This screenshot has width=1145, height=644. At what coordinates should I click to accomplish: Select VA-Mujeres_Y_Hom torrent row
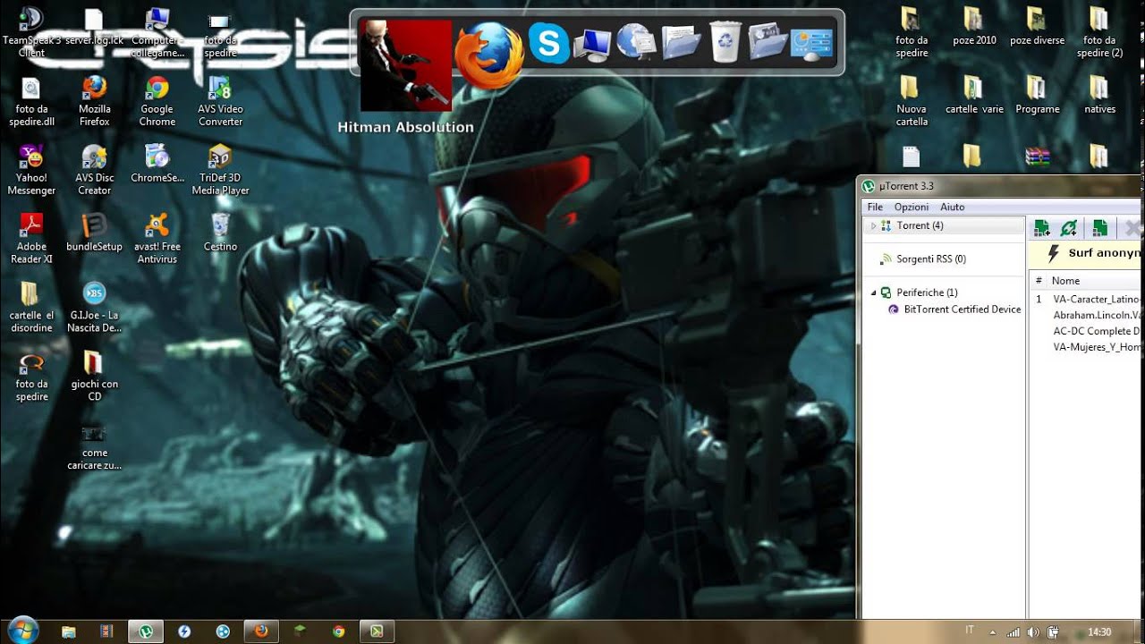1087,347
